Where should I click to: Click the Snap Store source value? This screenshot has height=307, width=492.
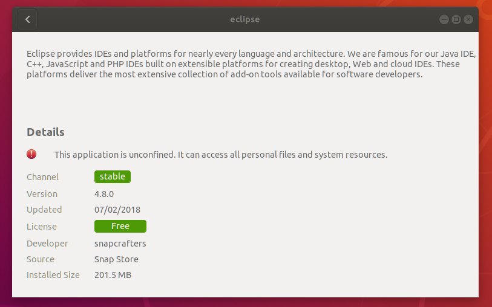click(x=116, y=259)
